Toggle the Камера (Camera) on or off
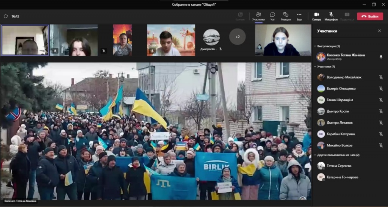388x207 pixels. pos(316,16)
